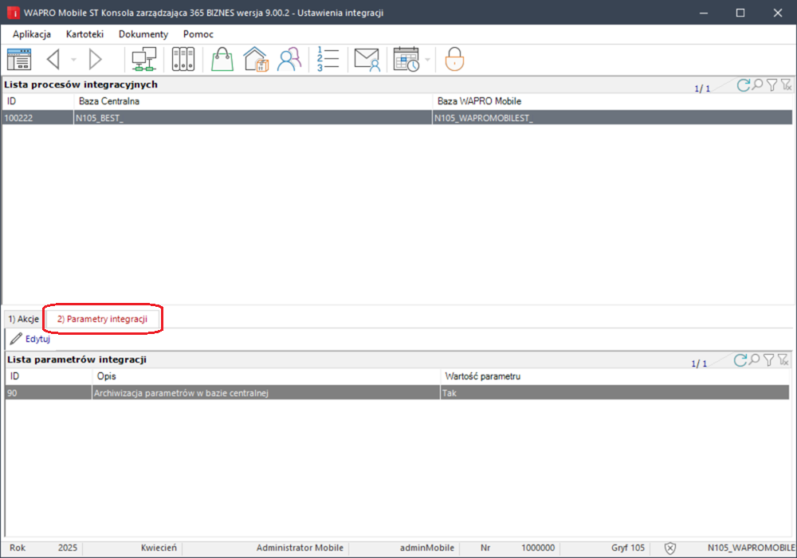Go back with the left arrow icon

point(53,60)
